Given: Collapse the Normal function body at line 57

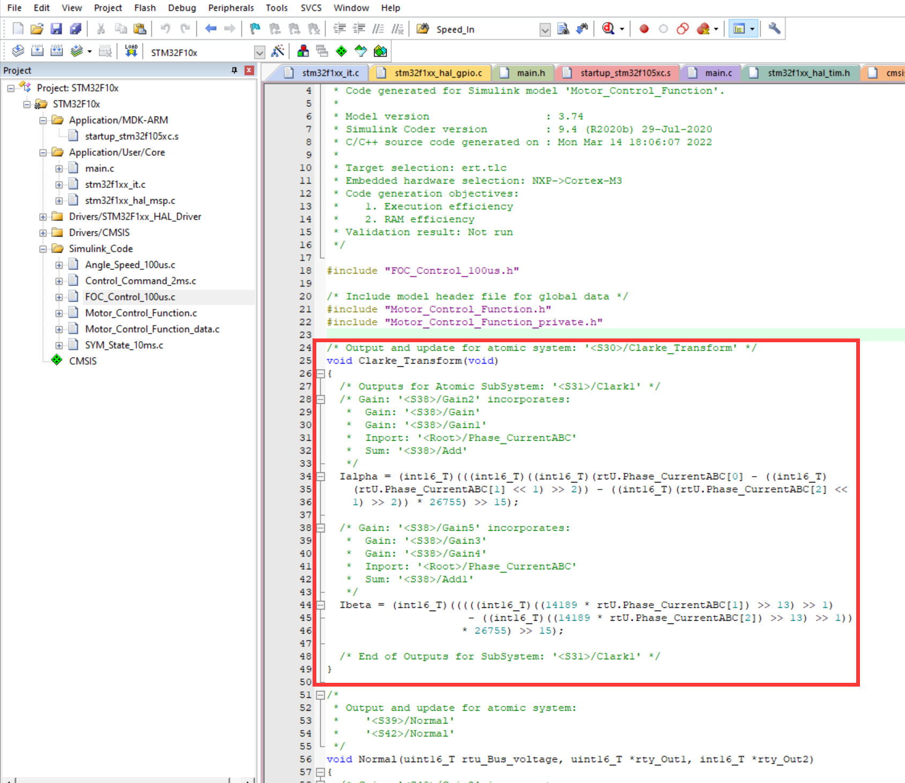Looking at the screenshot, I should click(321, 772).
